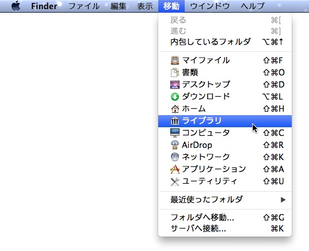Click the ネットワーク globe icon
This screenshot has height=251, width=309.
pyautogui.click(x=175, y=157)
